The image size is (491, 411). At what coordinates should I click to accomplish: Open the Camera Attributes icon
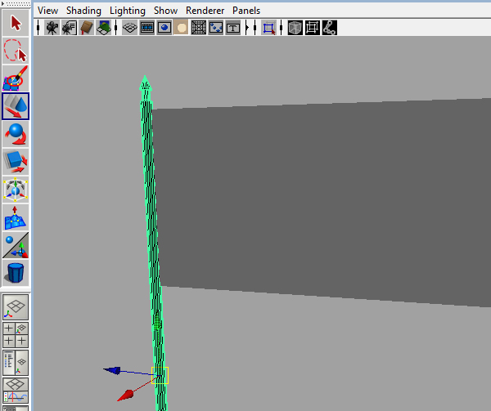click(70, 28)
